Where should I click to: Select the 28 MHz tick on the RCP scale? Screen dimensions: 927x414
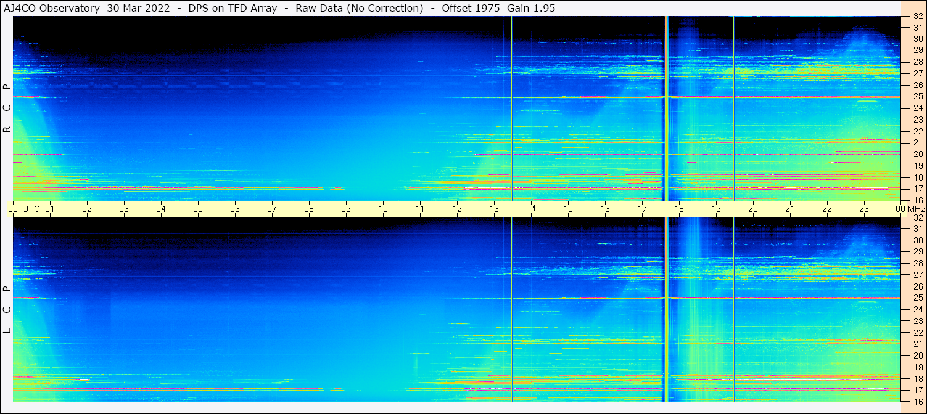click(x=917, y=62)
